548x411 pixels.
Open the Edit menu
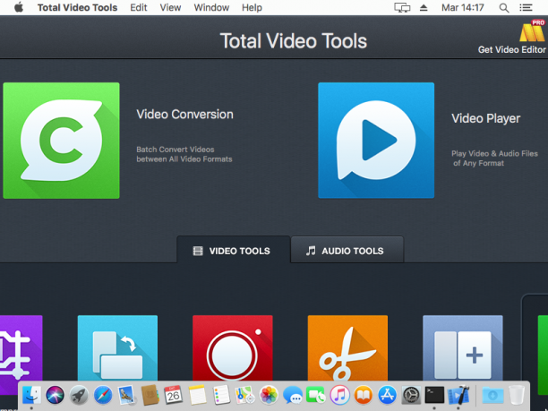[x=139, y=7]
